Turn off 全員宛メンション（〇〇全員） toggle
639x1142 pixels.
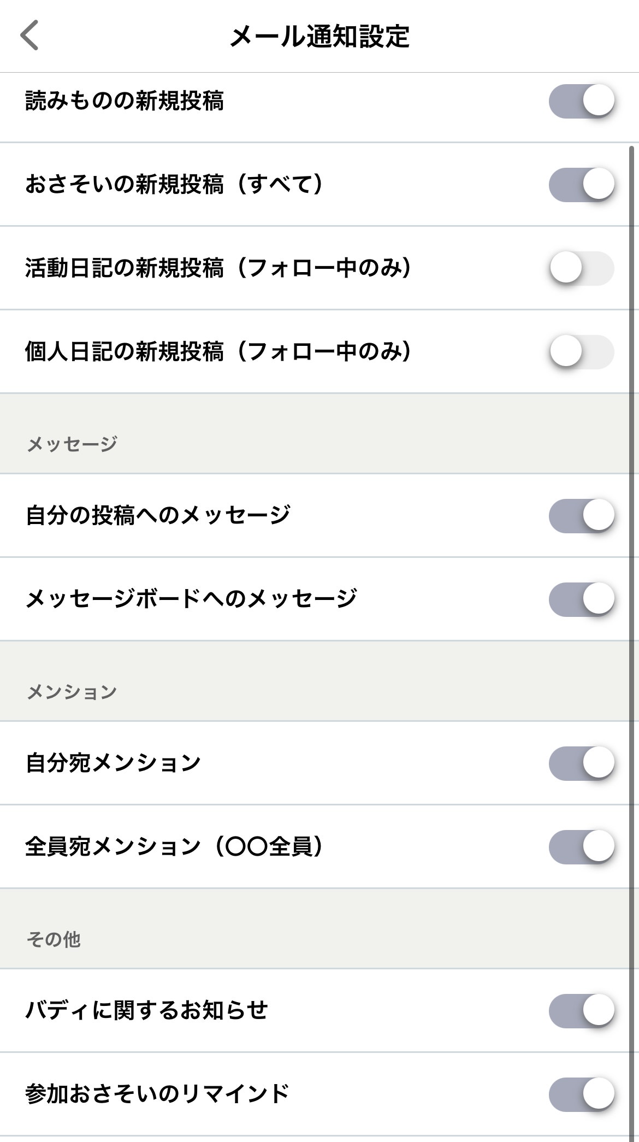(x=581, y=846)
